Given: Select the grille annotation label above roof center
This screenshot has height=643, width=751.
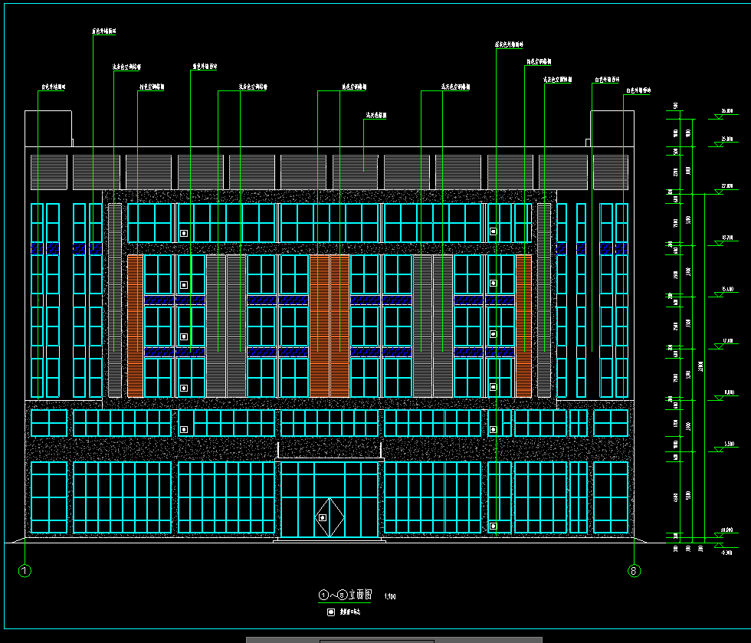Looking at the screenshot, I should click(375, 116).
